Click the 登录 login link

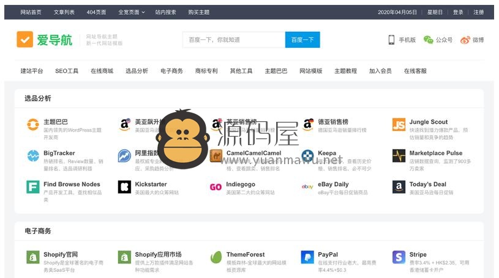(458, 12)
